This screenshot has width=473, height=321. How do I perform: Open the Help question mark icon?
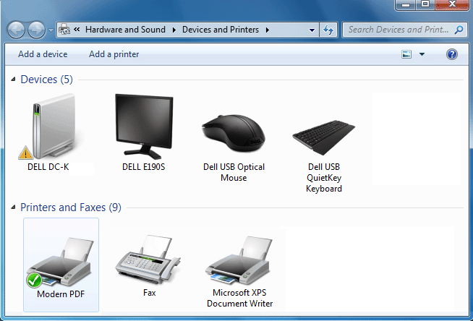click(451, 54)
